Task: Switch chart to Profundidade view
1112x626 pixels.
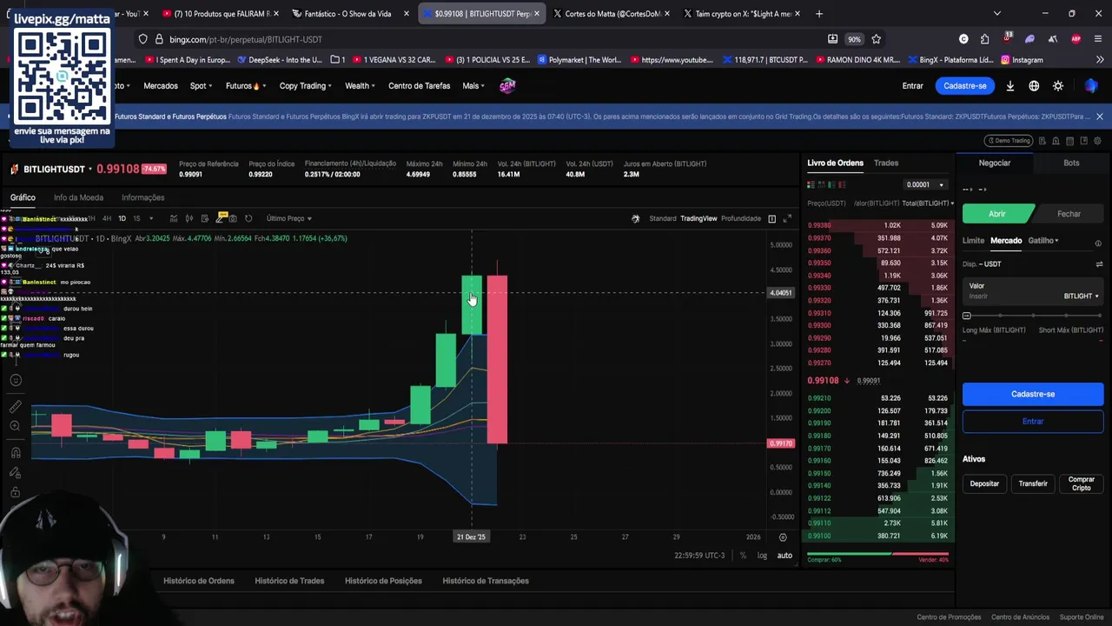Action: [741, 218]
